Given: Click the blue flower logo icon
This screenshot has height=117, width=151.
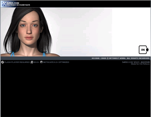Looking at the screenshot, I should [x=4, y=4].
